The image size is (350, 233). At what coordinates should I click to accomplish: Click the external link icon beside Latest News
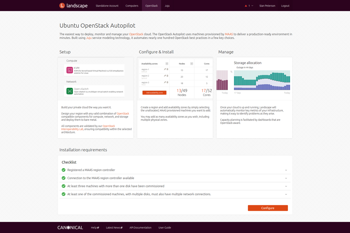tap(121, 228)
